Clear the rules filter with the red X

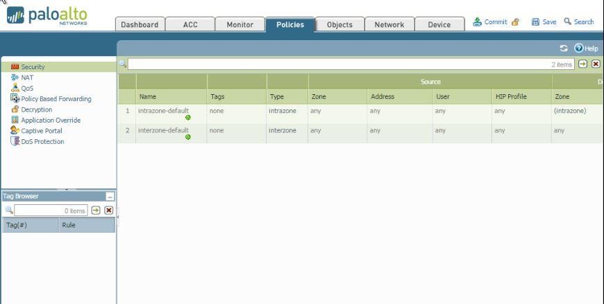(x=596, y=64)
